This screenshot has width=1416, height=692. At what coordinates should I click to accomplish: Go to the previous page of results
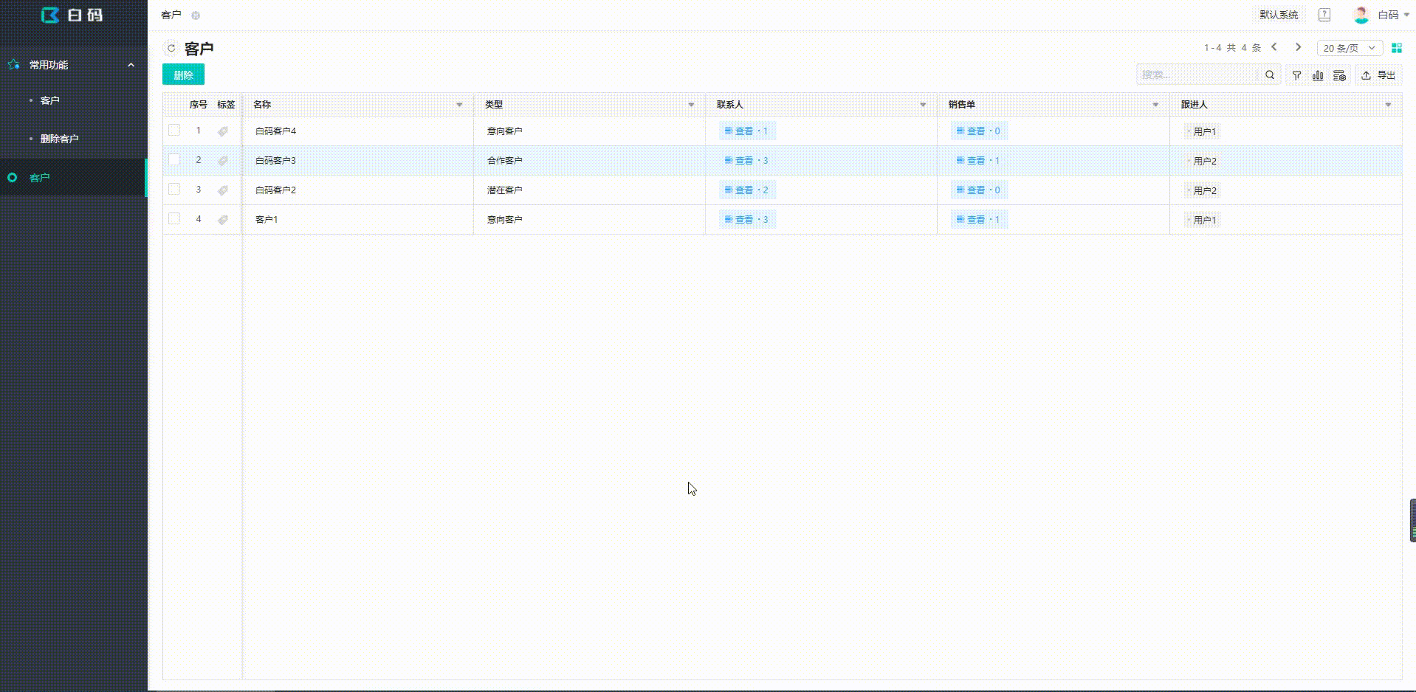(x=1274, y=47)
